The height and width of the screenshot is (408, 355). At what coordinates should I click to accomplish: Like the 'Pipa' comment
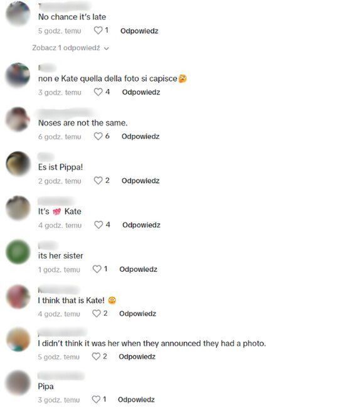[x=96, y=399]
